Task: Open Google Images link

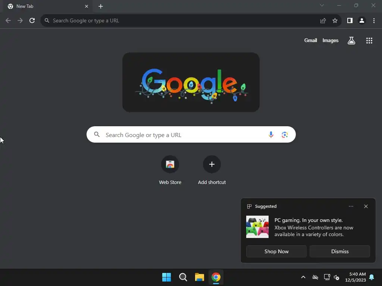Action: pyautogui.click(x=331, y=40)
